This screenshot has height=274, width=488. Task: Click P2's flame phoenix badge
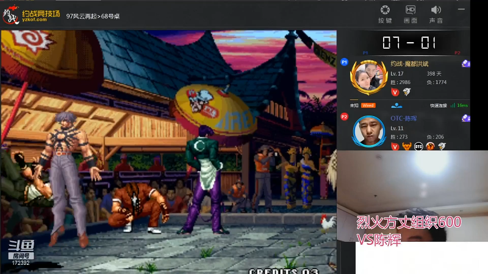click(x=430, y=146)
